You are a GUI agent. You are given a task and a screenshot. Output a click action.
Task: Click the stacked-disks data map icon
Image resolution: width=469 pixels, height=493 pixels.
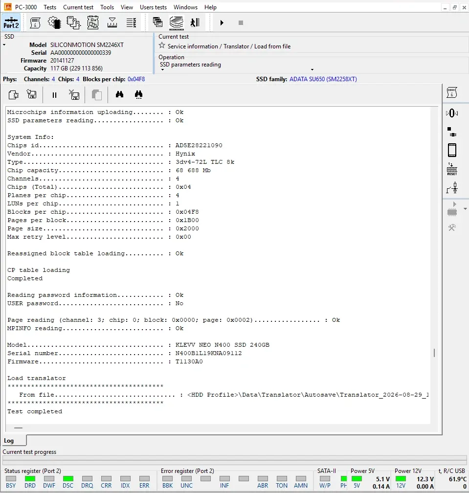pos(177,22)
